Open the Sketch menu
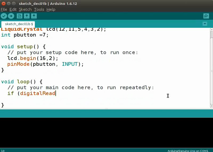 click(x=25, y=9)
